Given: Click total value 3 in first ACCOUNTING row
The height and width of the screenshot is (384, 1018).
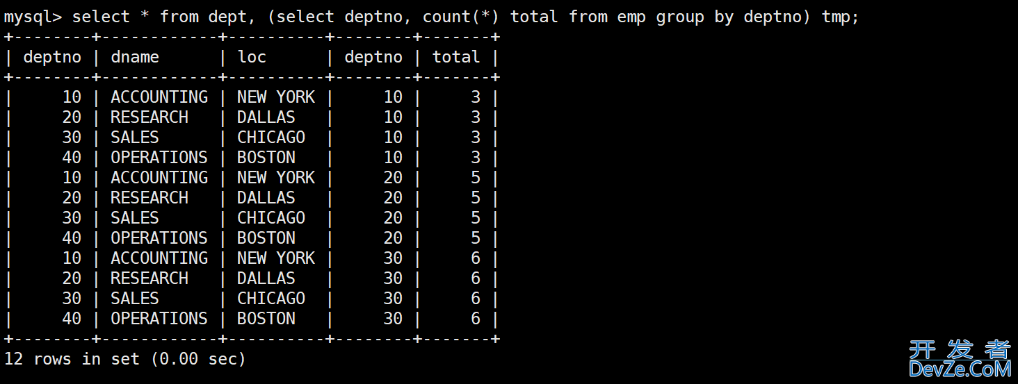Looking at the screenshot, I should [x=476, y=97].
